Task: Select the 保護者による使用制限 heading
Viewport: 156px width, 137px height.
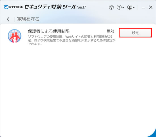Action: click(x=49, y=31)
